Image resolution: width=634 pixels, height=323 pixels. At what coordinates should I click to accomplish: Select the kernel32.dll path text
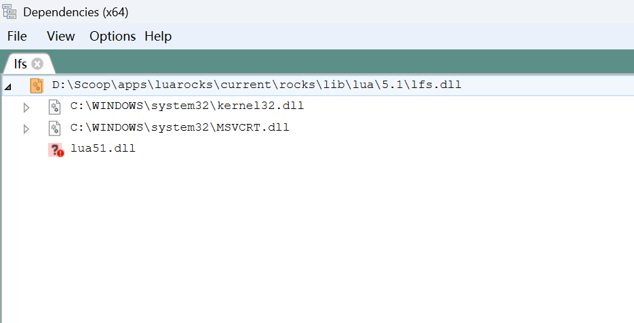[x=187, y=106]
